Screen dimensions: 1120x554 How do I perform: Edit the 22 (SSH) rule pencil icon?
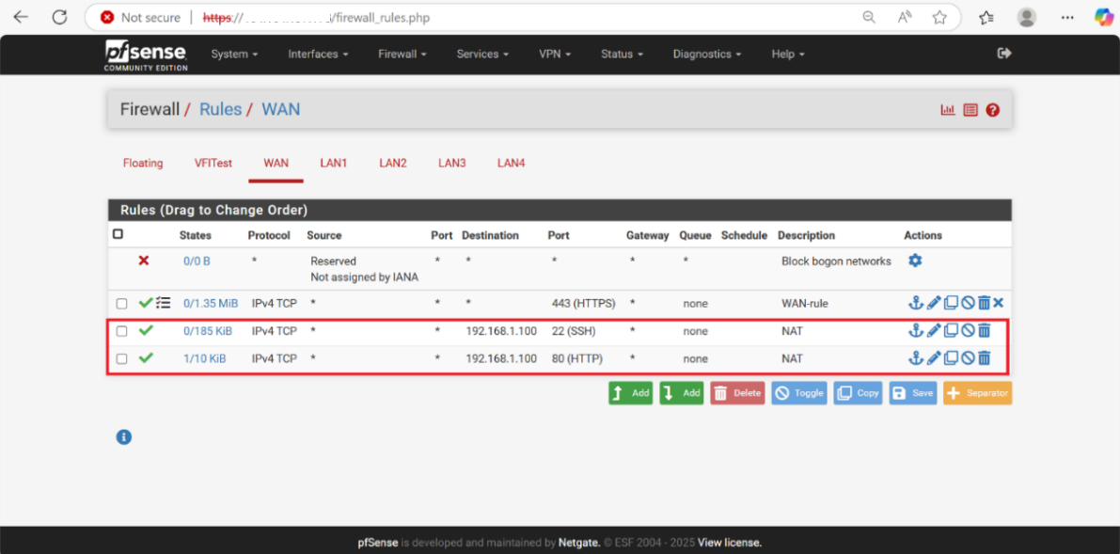pyautogui.click(x=934, y=331)
